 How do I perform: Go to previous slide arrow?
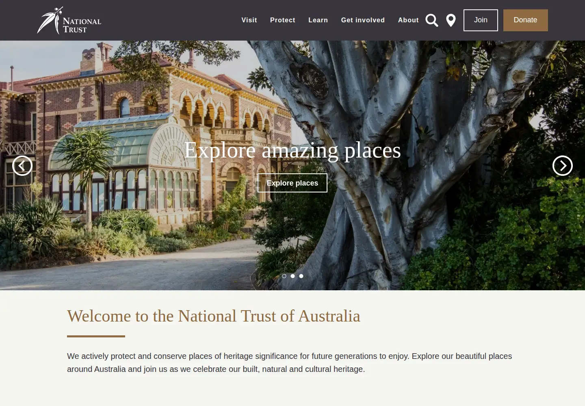[22, 166]
